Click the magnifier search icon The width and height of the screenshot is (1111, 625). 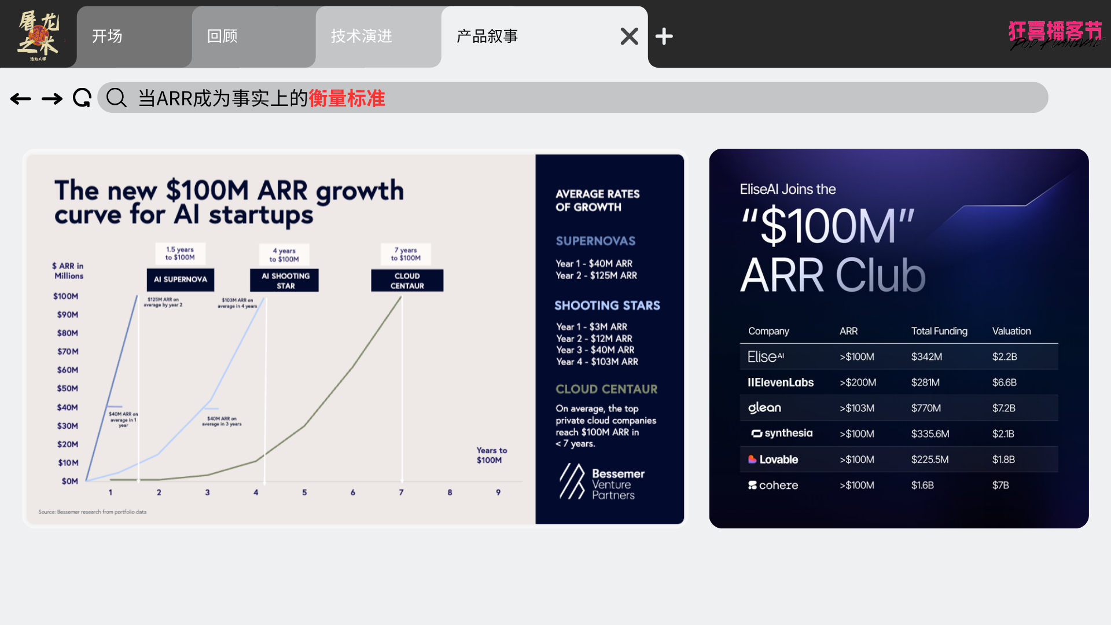[x=116, y=98]
